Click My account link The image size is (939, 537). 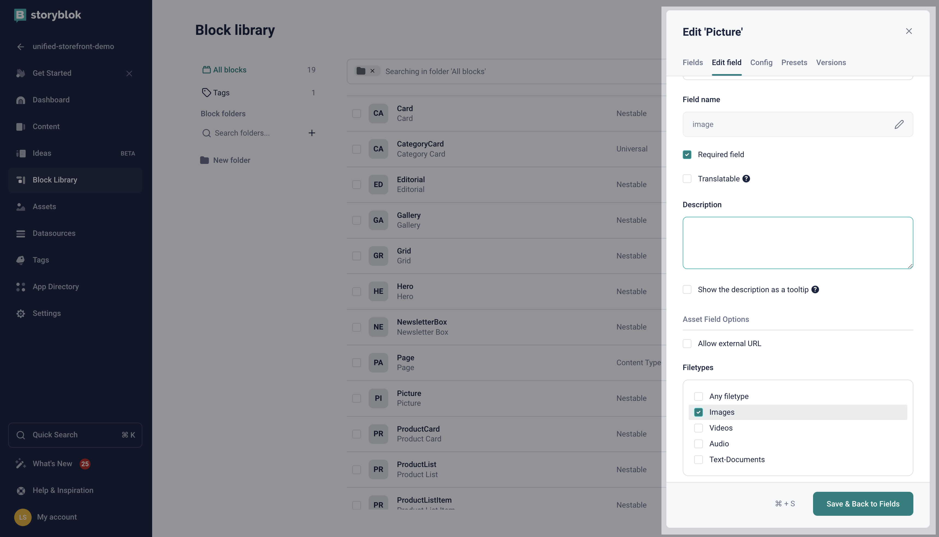pyautogui.click(x=57, y=517)
